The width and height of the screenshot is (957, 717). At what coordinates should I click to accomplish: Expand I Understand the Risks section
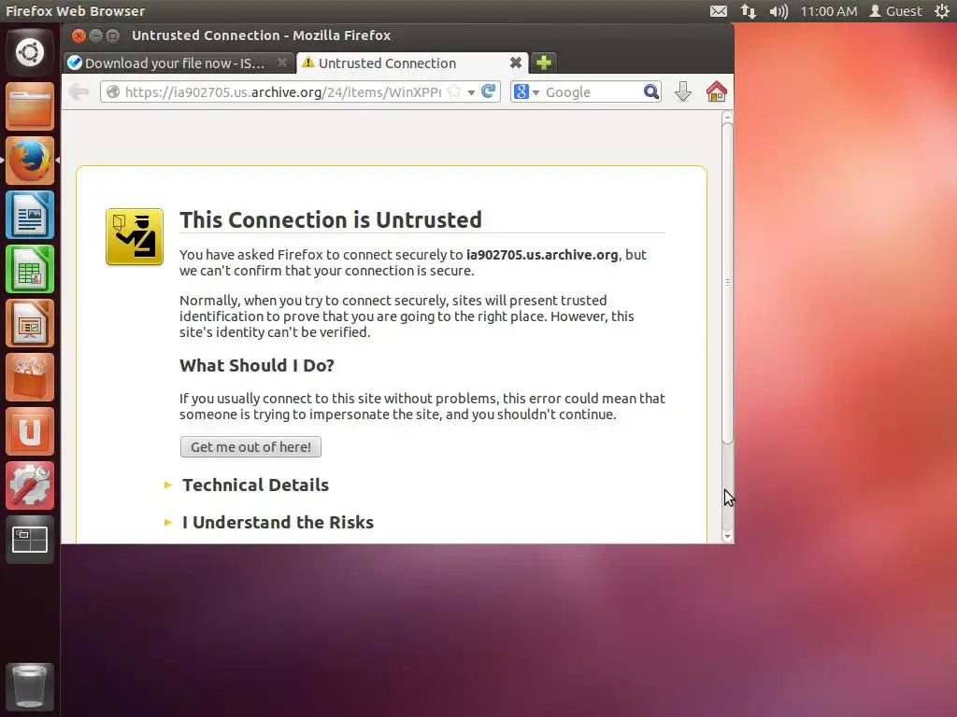coord(278,522)
